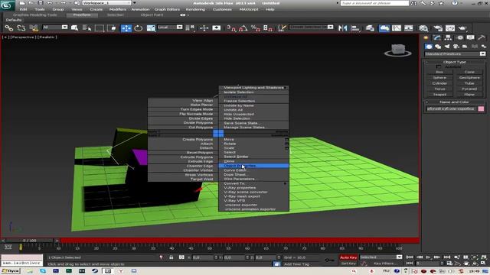
Task: Click the Teapot primitive button
Action: click(439, 95)
